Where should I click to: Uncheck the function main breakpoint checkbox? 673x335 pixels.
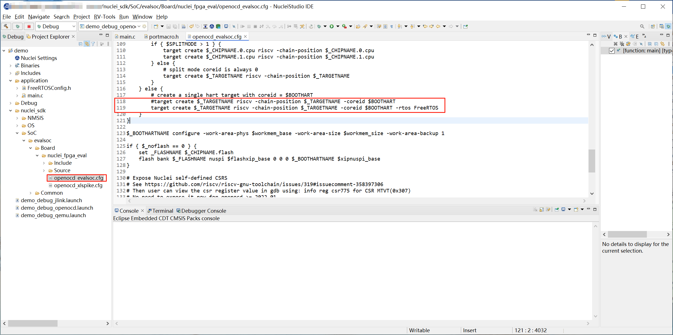coord(612,51)
